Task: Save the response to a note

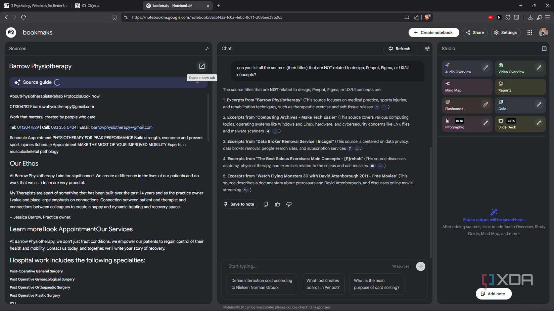Action: [239, 204]
